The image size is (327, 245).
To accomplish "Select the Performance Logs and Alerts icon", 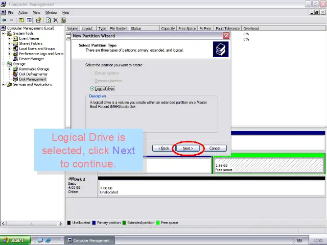I will (15, 54).
